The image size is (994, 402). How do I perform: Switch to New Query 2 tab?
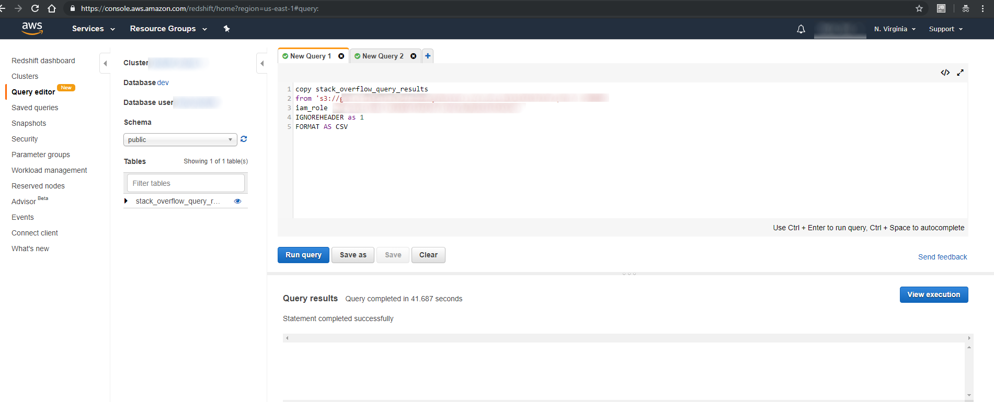click(x=383, y=56)
